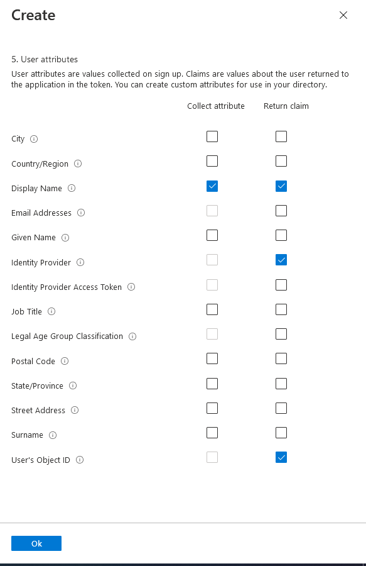Check Return claim for Email Addresses
Viewport: 366px width, 566px height.
coord(281,211)
